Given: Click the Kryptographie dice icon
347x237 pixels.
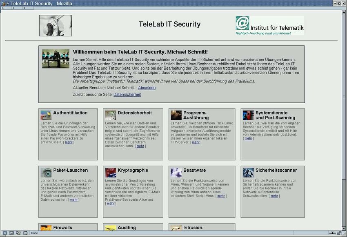Looking at the screenshot, I should (x=111, y=173).
